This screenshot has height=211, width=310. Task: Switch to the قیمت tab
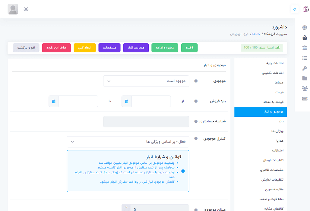[279, 92]
